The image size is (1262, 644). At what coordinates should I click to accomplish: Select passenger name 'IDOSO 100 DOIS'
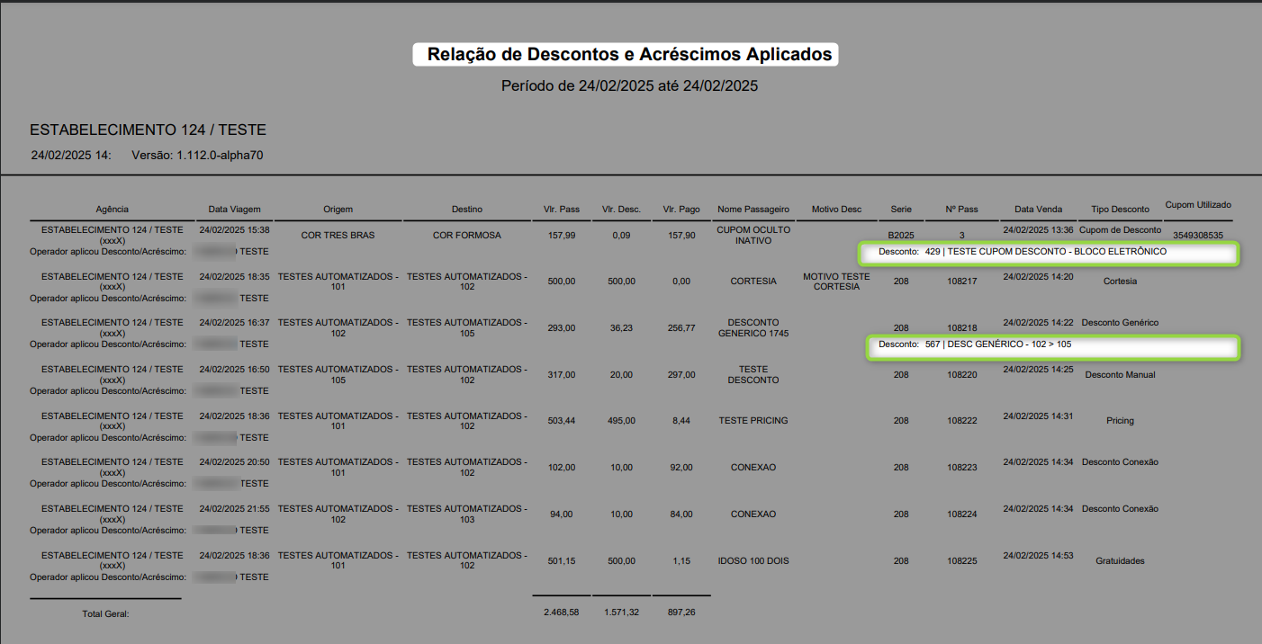coord(753,561)
